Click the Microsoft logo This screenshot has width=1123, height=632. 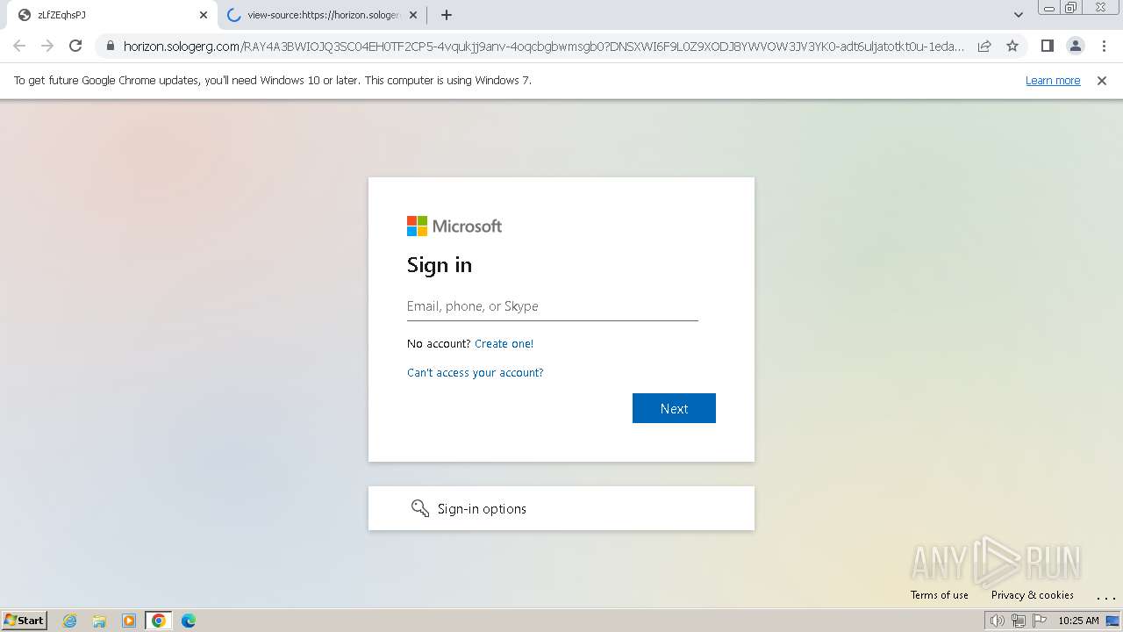point(454,226)
